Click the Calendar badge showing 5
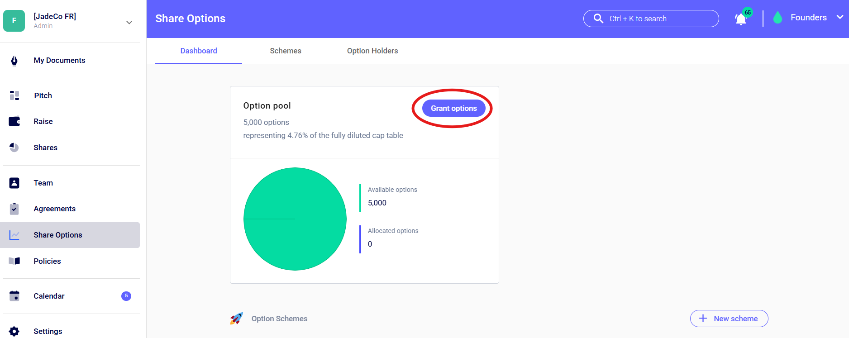The width and height of the screenshot is (849, 338). [126, 296]
